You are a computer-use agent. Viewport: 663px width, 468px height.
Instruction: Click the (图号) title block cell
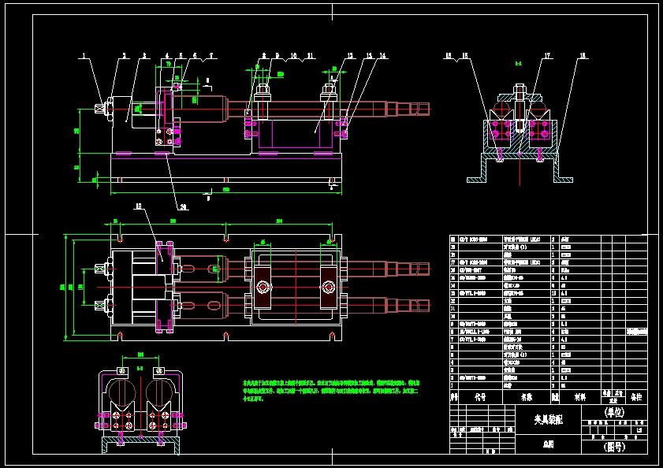[x=614, y=447]
